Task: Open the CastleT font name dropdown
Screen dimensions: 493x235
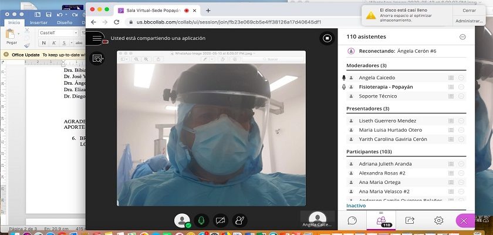Action: coord(76,33)
